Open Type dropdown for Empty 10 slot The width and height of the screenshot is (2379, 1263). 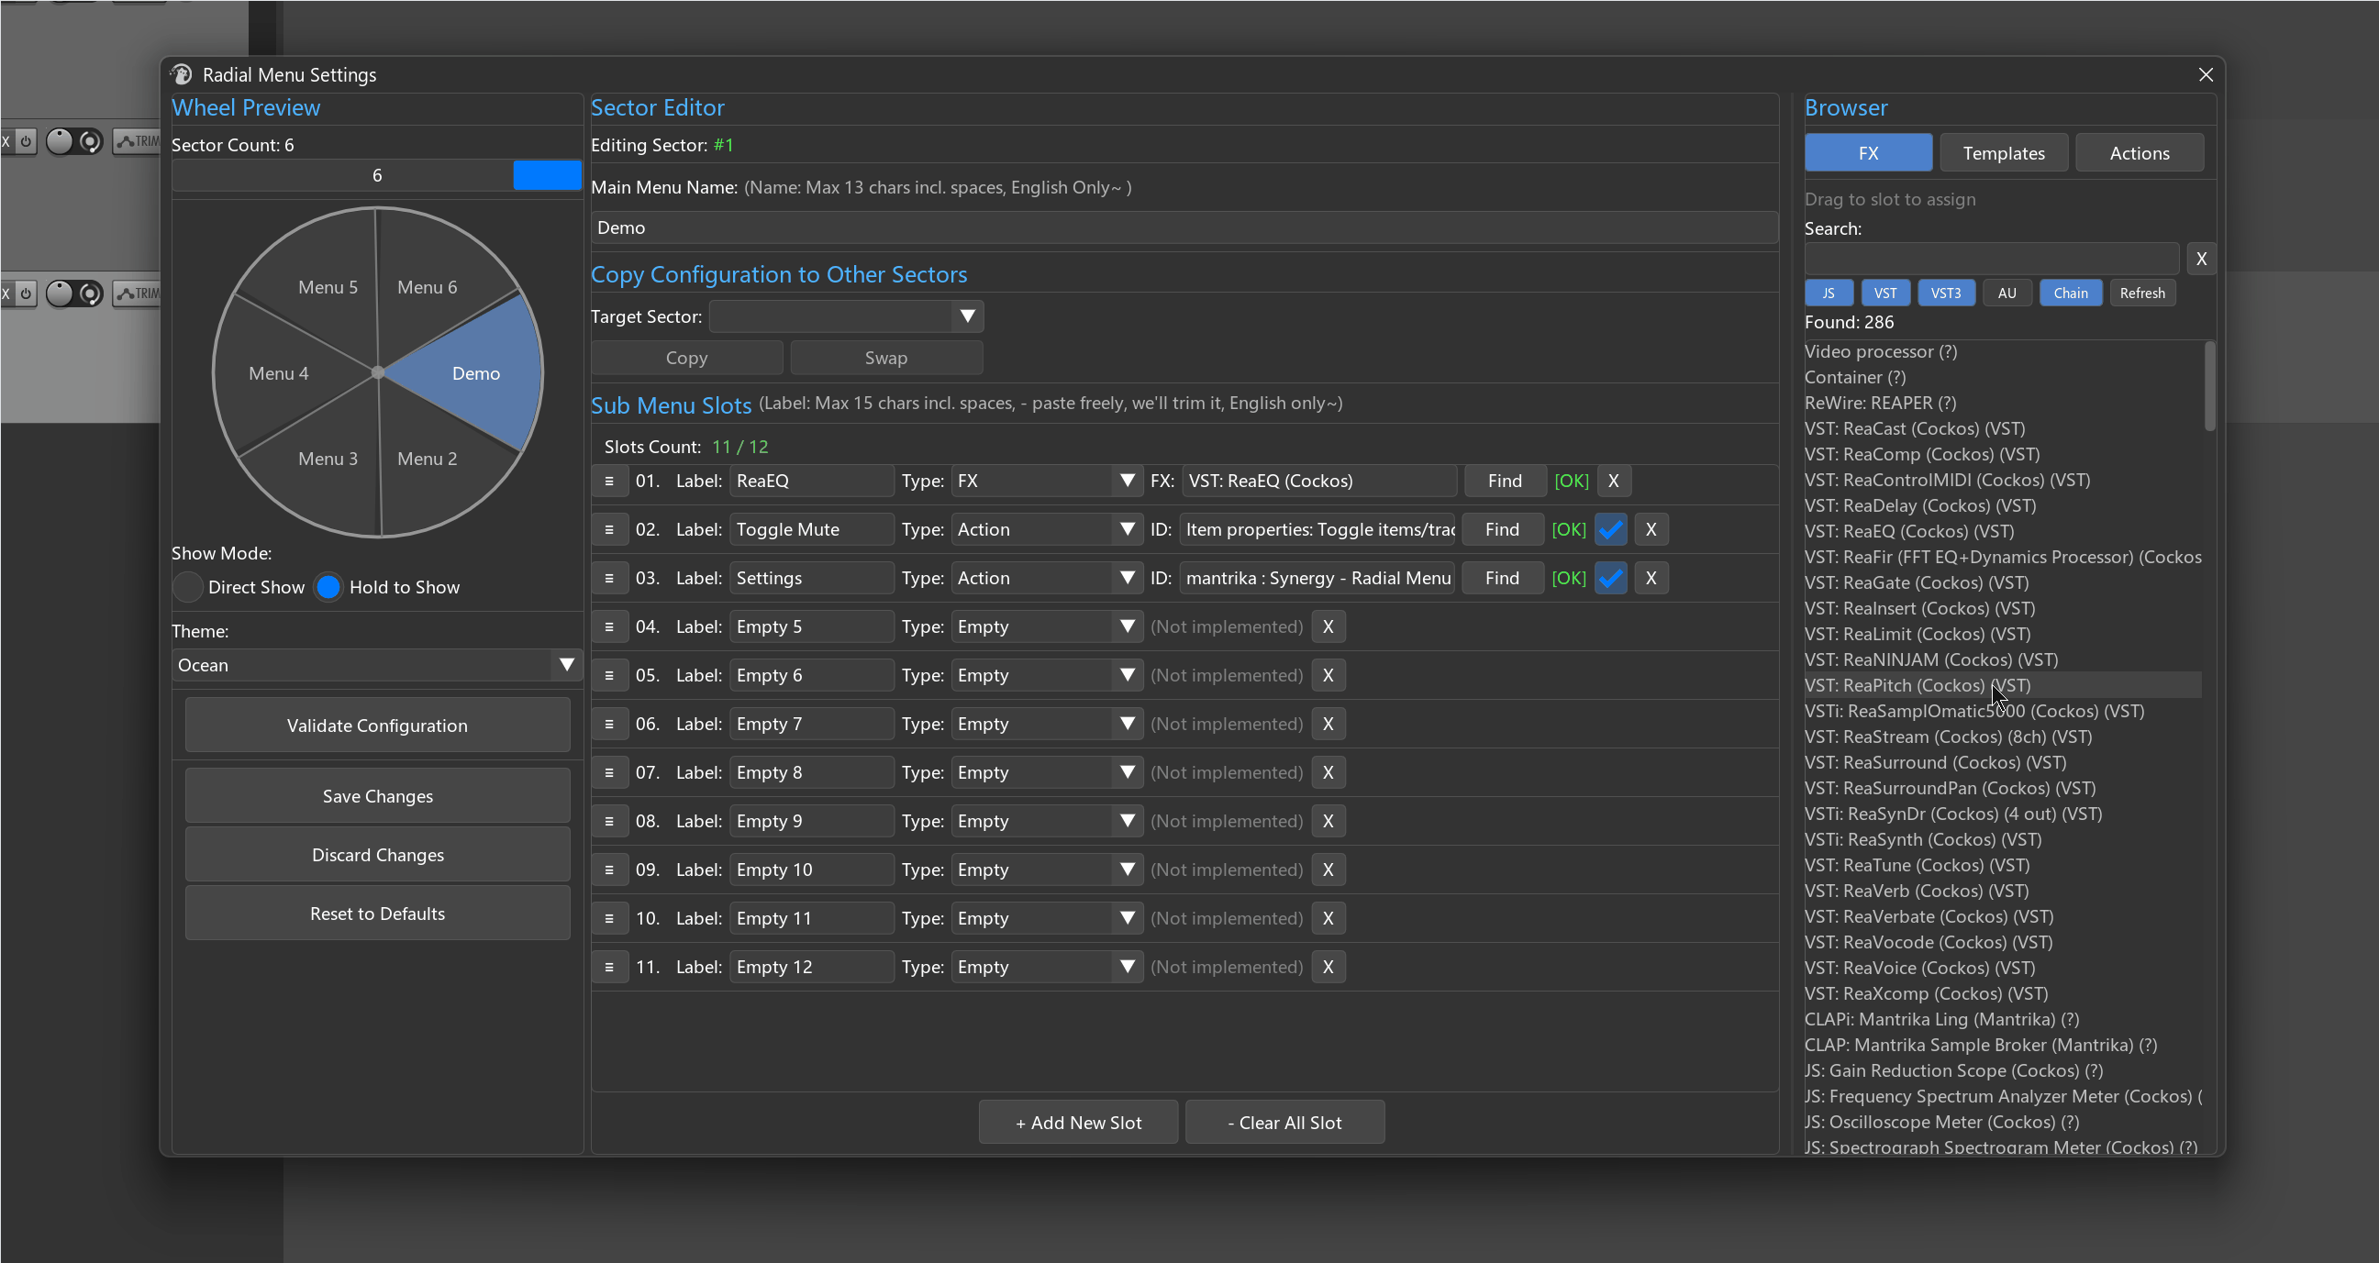(x=1047, y=870)
